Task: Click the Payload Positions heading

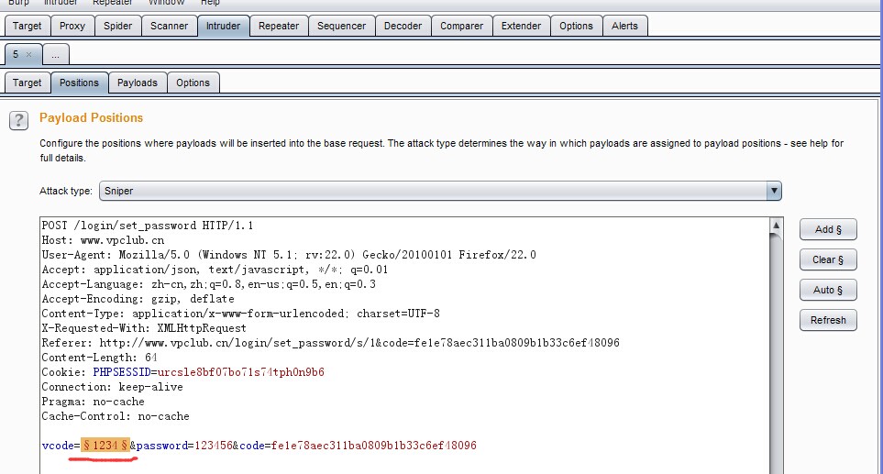Action: [91, 117]
